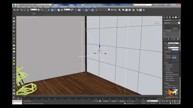Open the Rendering menu

72,7
